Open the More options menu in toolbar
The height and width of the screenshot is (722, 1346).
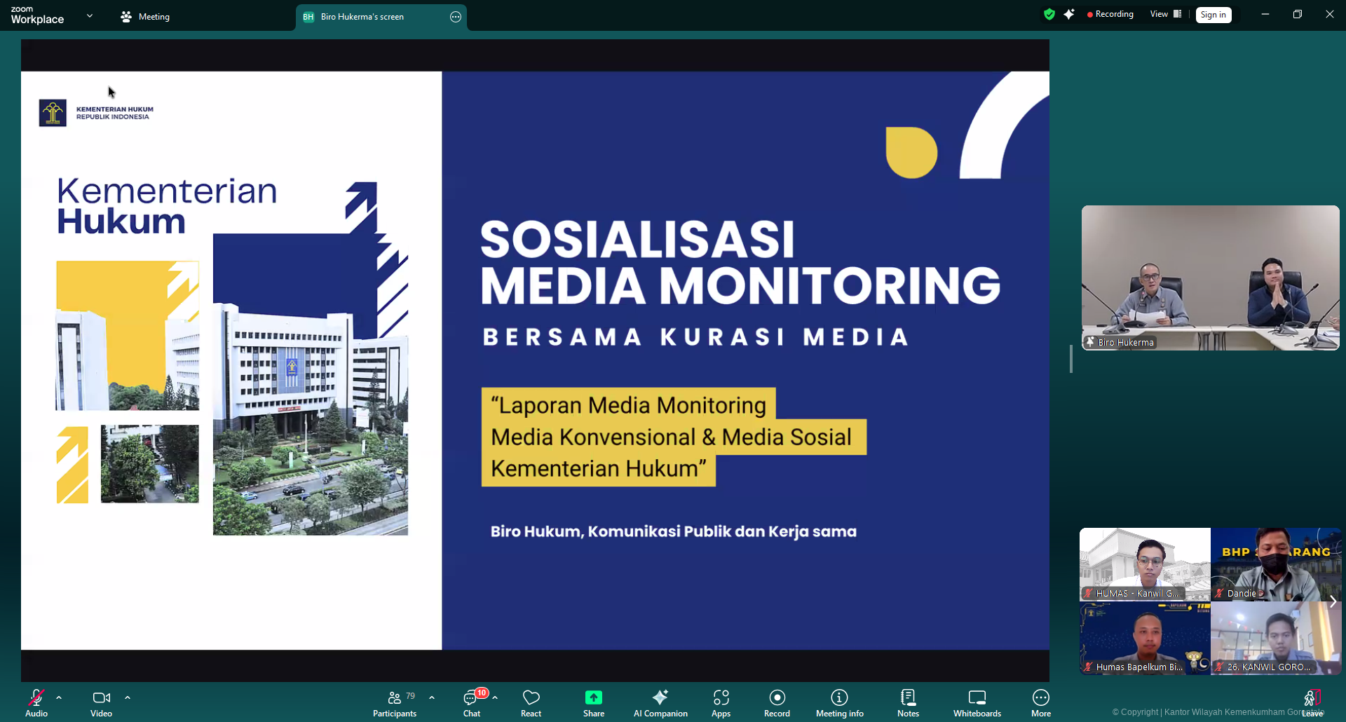(1040, 703)
